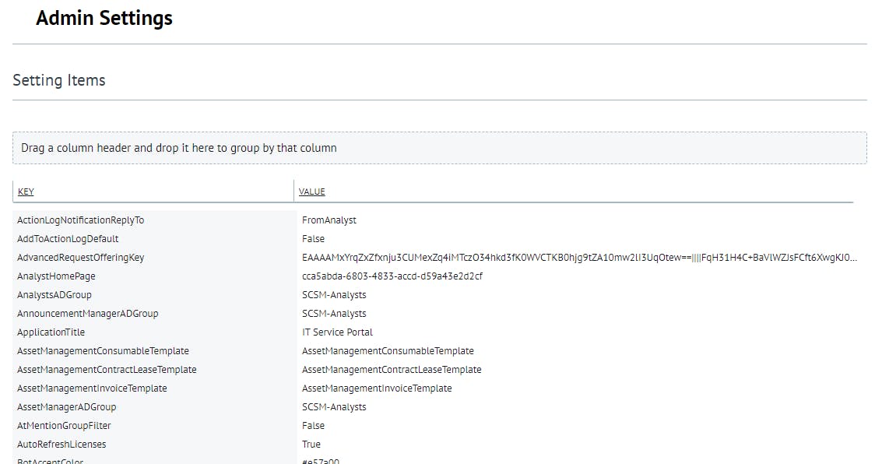Click the long encrypted AdvancedRequestOfferingKey value
Screen dimensions: 875x464
click(579, 258)
